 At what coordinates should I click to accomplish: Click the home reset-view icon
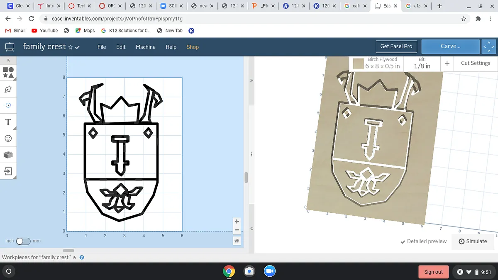[237, 241]
